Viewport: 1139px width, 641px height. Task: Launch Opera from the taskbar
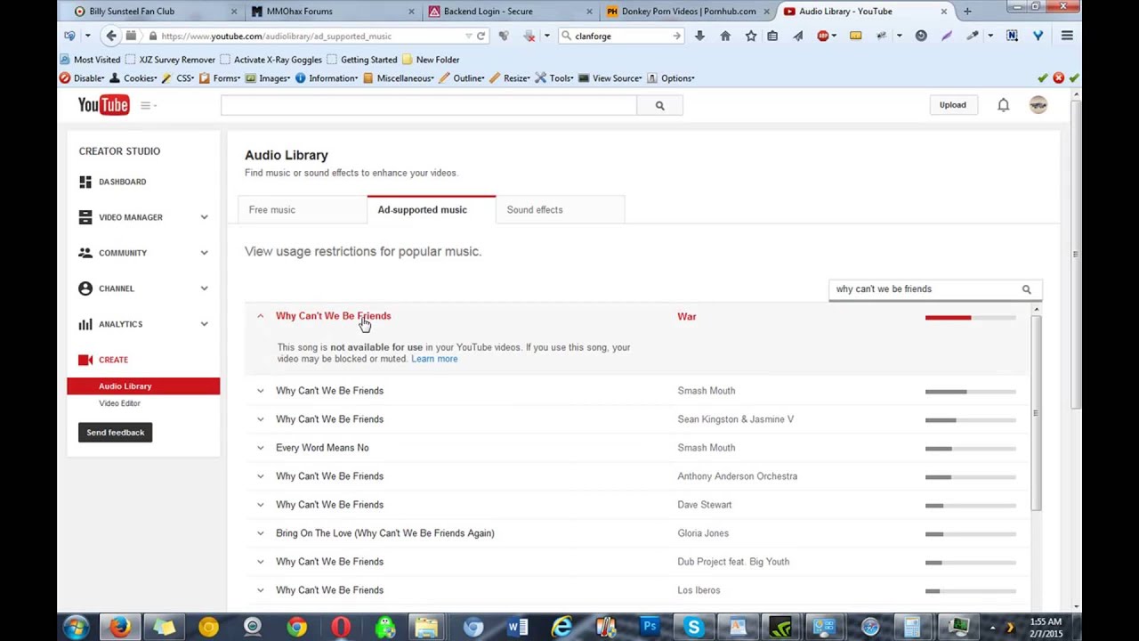click(341, 628)
